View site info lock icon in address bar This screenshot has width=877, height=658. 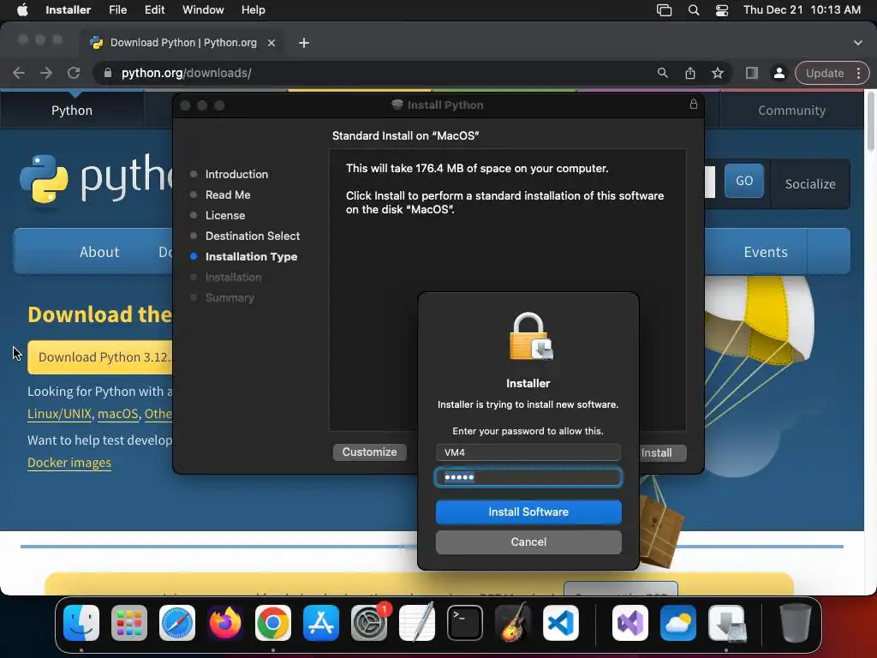pos(107,73)
